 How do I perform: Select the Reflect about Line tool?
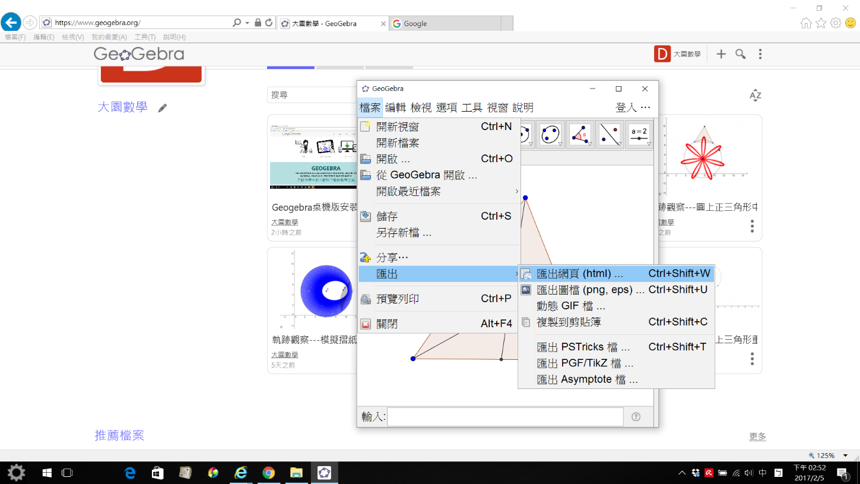(x=610, y=134)
